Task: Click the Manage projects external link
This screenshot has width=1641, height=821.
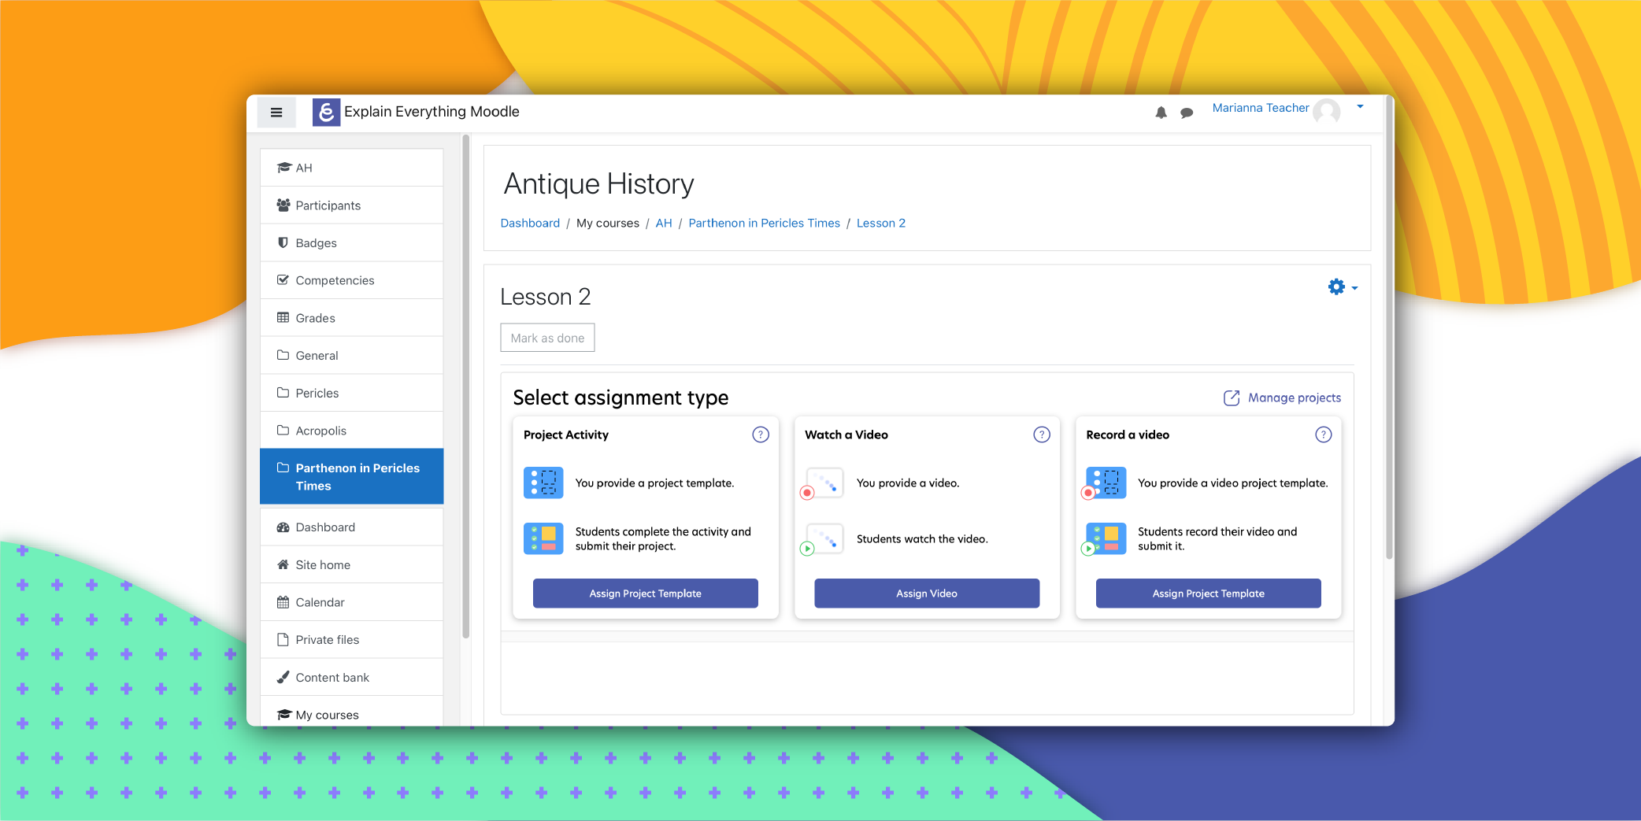Action: 1282,398
